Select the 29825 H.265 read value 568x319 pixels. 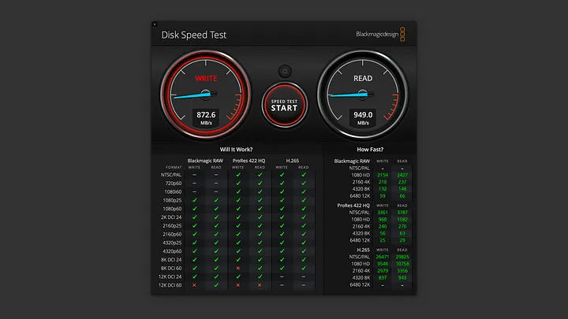coord(402,257)
